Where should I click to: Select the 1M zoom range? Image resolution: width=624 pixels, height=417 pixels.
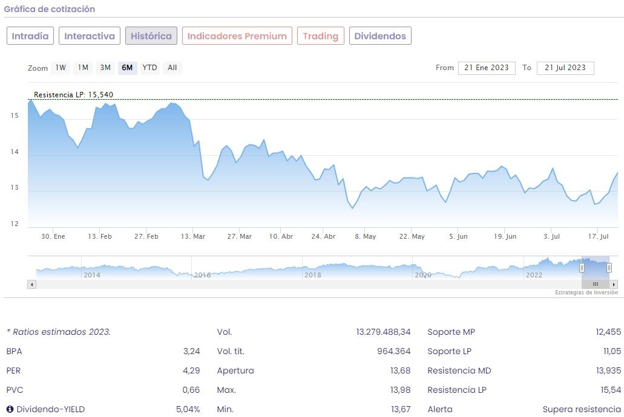click(83, 68)
